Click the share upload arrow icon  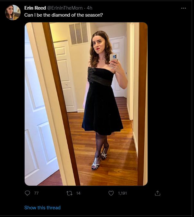click(157, 193)
